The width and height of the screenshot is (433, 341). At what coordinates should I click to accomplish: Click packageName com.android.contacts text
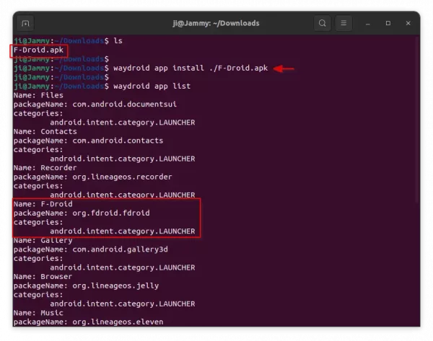88,141
